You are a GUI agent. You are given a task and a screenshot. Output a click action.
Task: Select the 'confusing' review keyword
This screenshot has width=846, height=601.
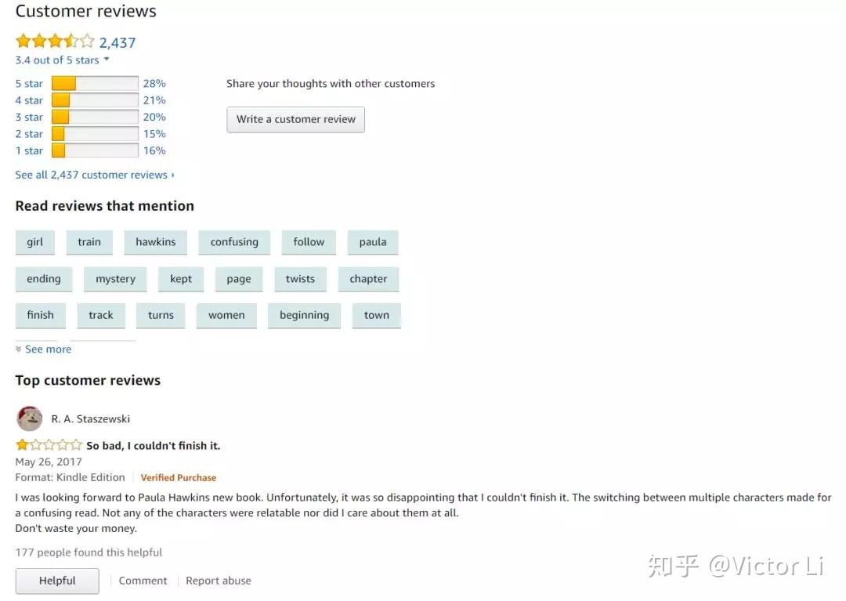click(x=234, y=242)
